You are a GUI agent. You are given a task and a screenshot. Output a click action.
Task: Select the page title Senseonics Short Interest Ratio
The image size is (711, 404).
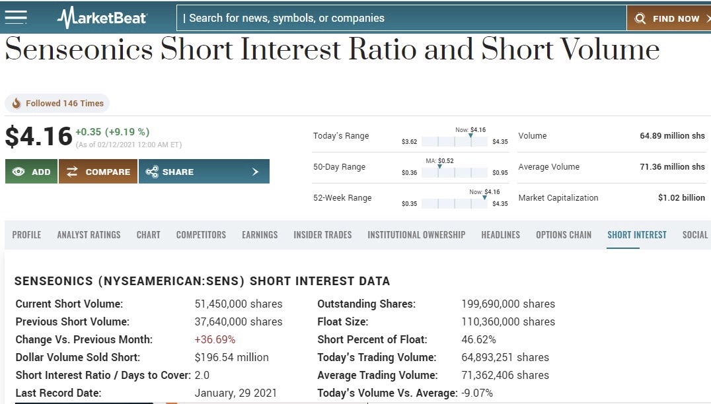click(x=332, y=48)
